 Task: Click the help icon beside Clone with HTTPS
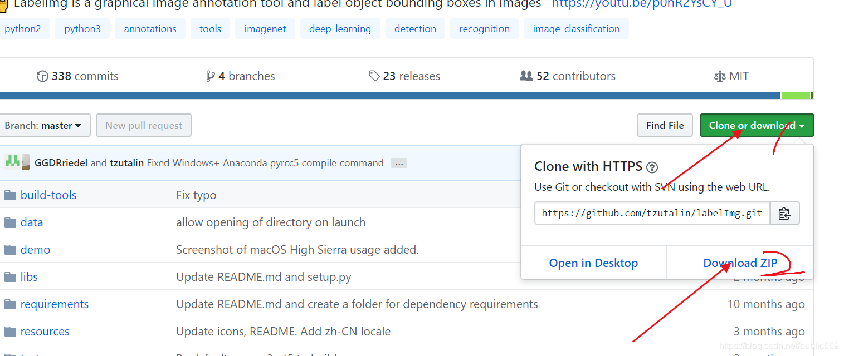click(652, 167)
